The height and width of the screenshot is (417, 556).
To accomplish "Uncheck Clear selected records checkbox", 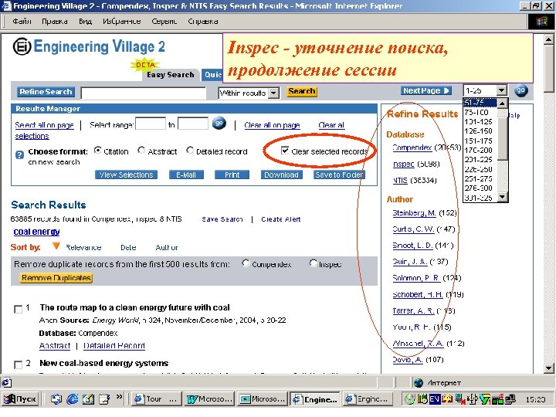I will pos(285,151).
